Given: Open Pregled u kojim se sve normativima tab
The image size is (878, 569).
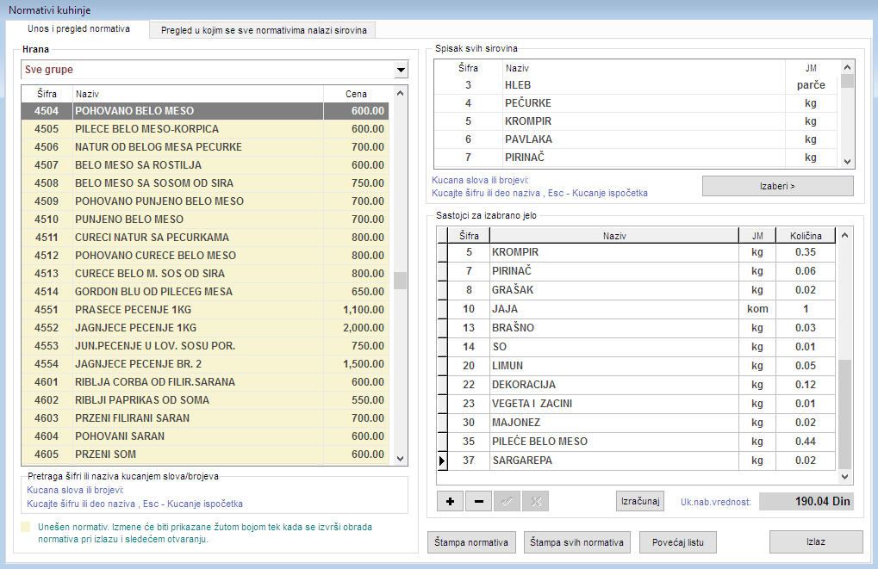Looking at the screenshot, I should coord(263,30).
